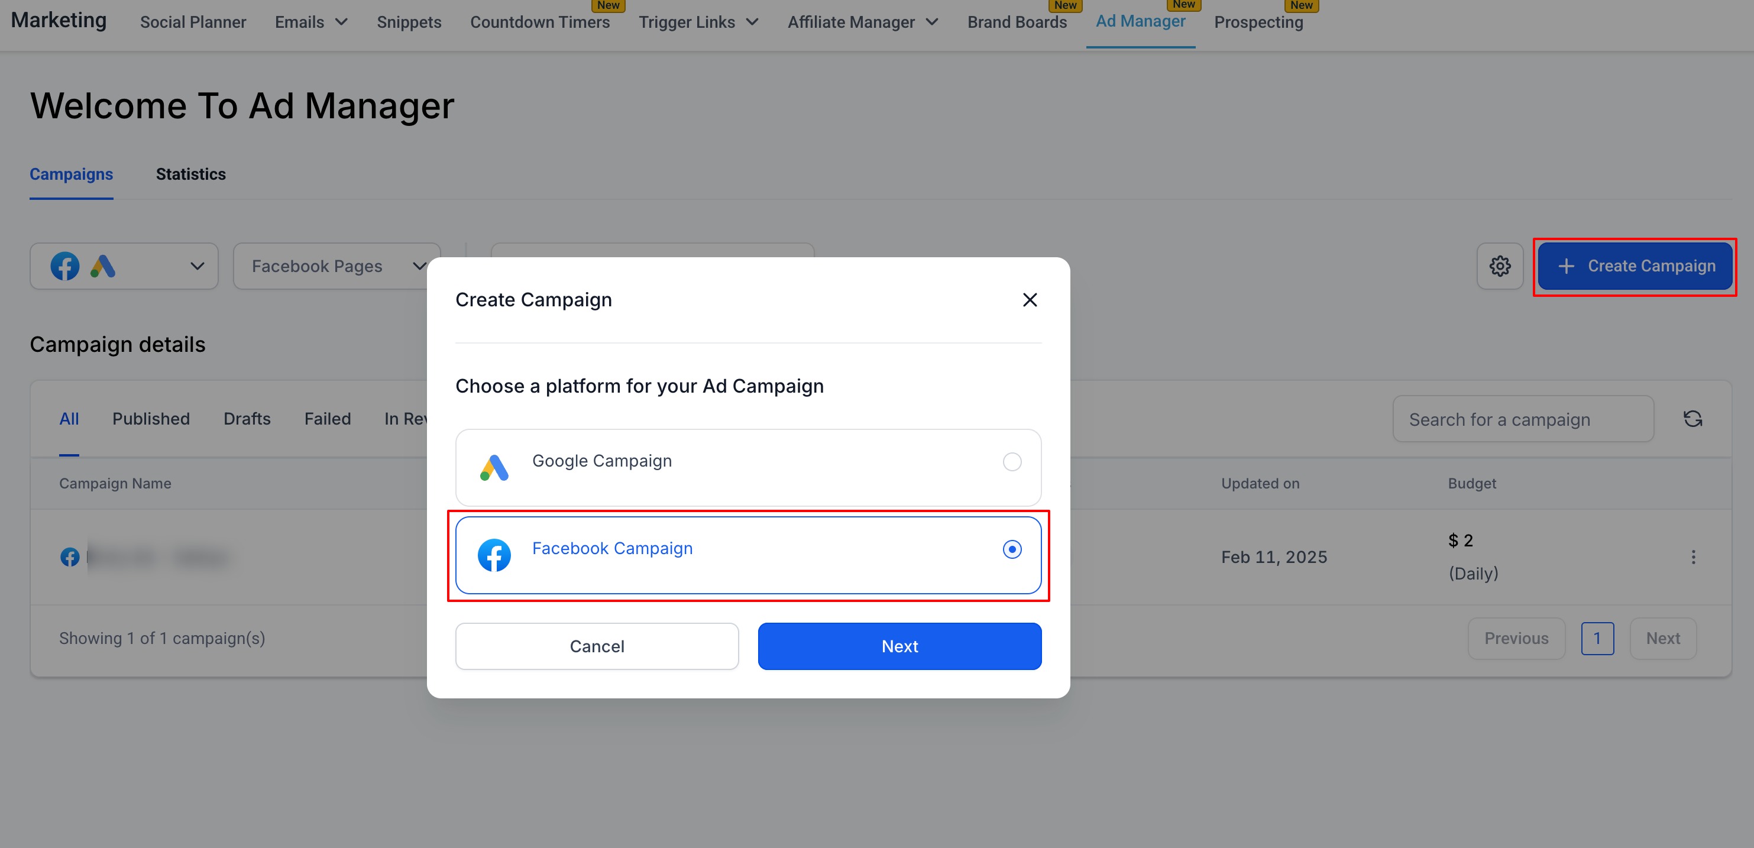Click the Search for a campaign field

(1523, 420)
